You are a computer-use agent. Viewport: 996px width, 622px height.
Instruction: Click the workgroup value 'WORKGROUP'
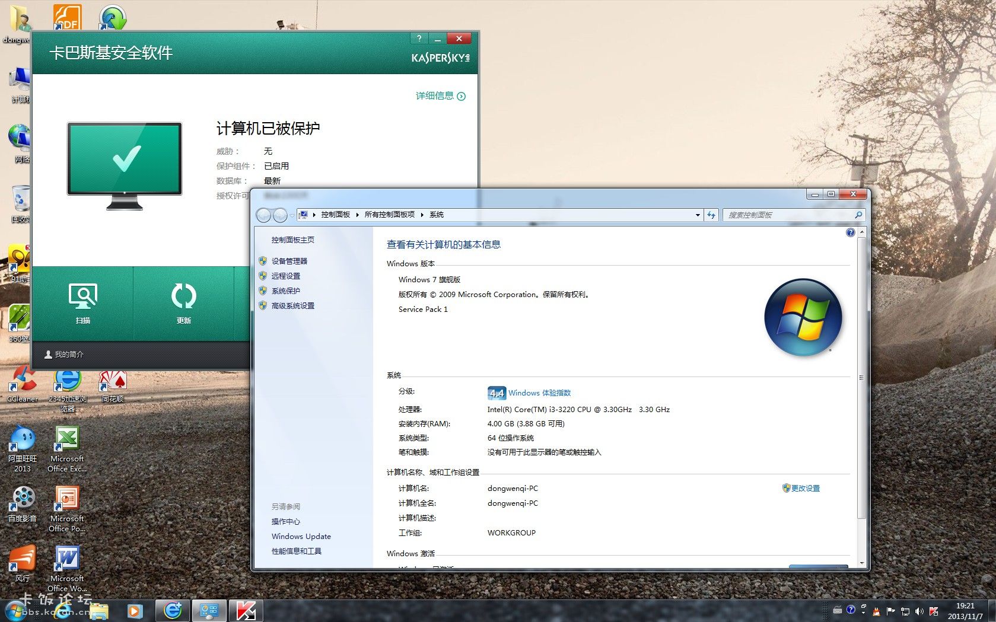tap(511, 532)
